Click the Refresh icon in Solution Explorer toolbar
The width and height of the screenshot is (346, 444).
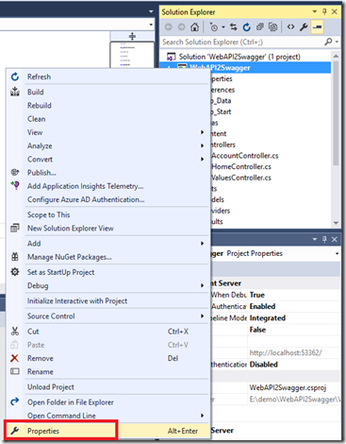point(247,27)
